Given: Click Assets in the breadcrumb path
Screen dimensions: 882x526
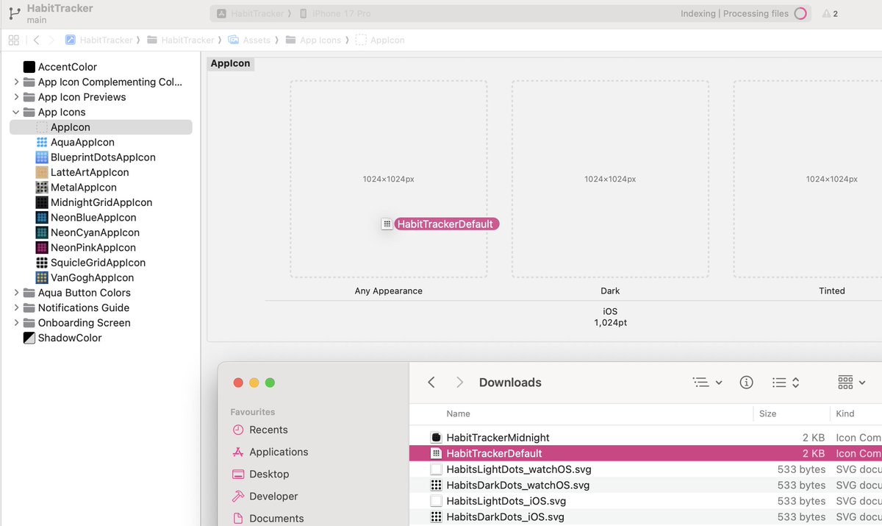Looking at the screenshot, I should (249, 40).
